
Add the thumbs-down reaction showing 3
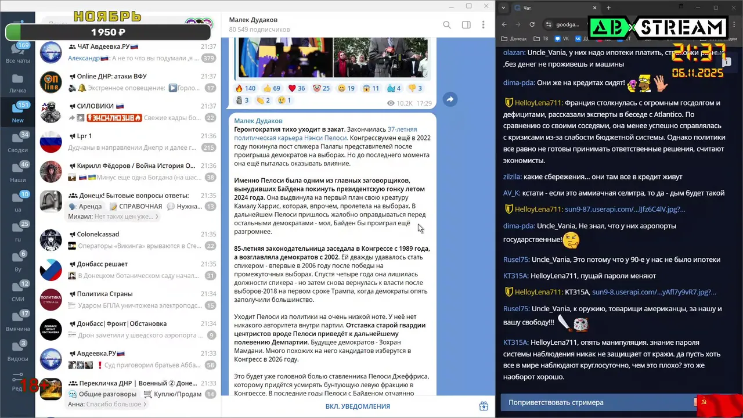point(415,88)
